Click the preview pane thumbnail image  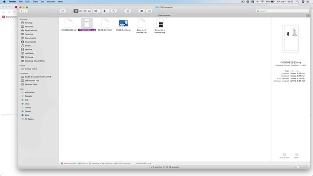pyautogui.click(x=291, y=39)
